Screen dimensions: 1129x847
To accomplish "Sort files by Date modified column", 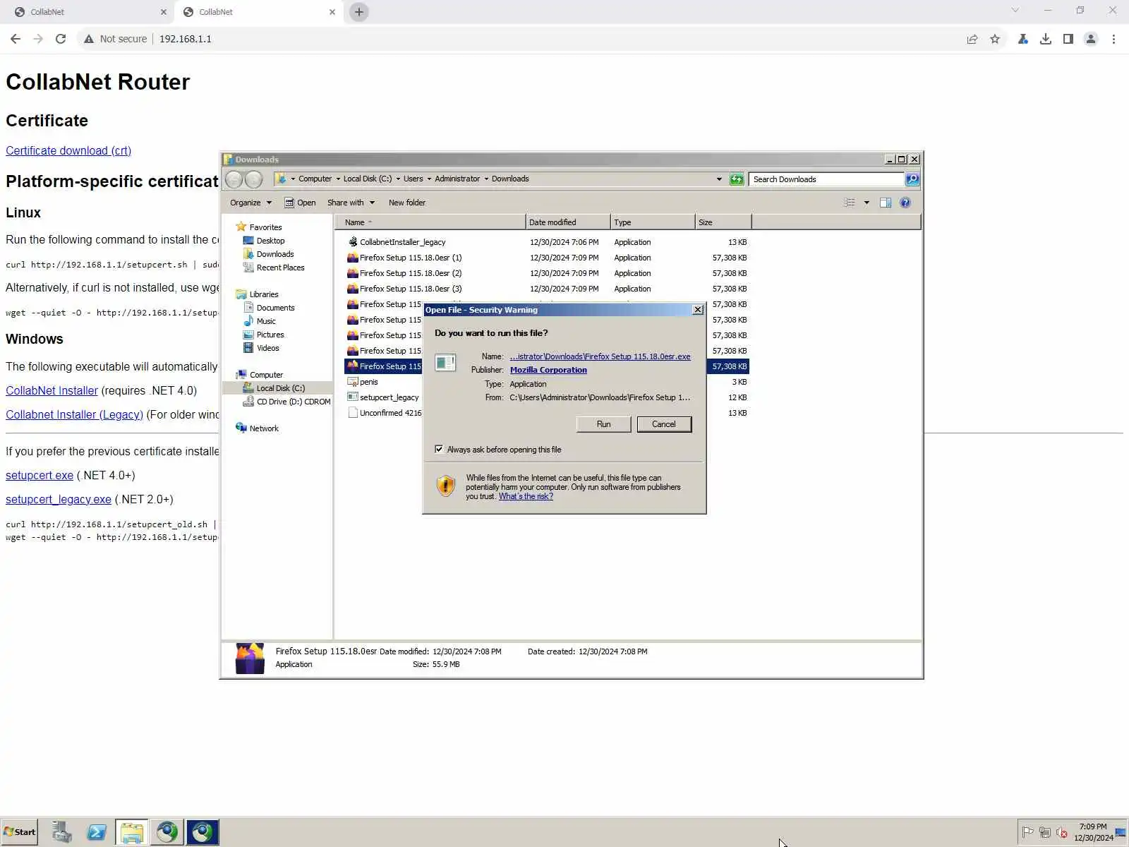I will (x=568, y=222).
